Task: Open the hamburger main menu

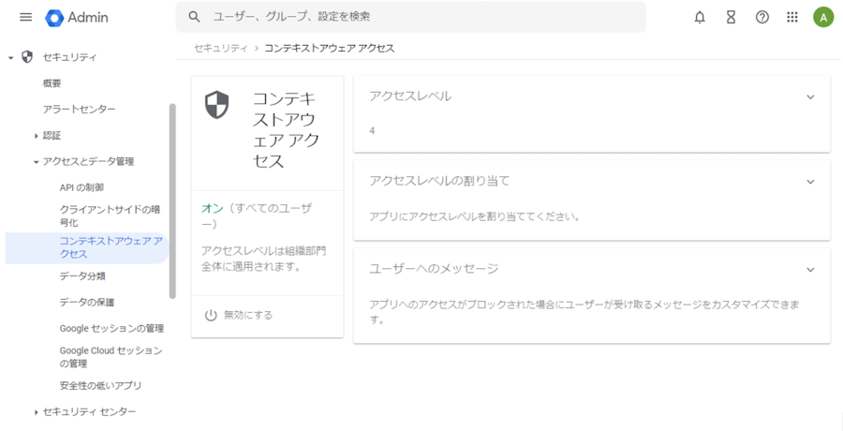Action: click(x=25, y=17)
